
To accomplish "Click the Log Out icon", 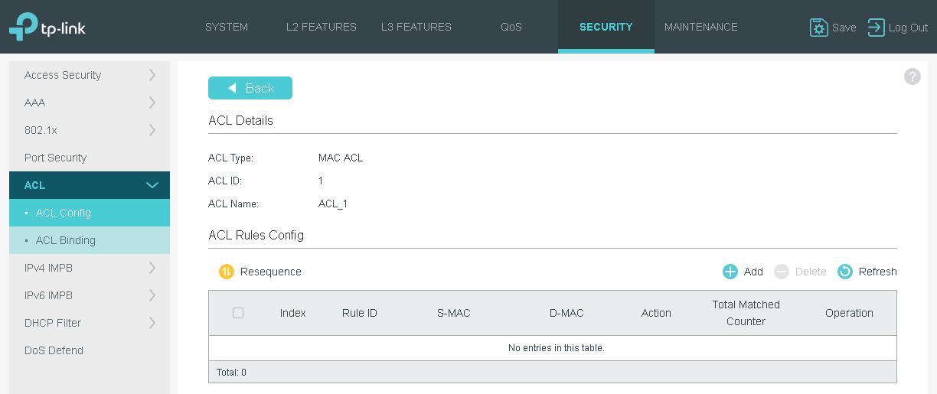I will [x=876, y=28].
